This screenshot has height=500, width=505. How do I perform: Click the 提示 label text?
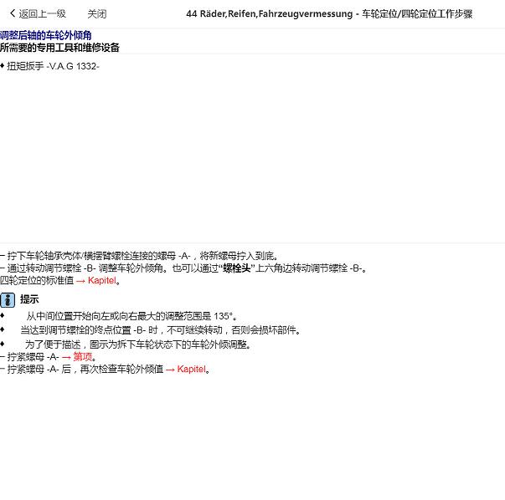click(29, 299)
